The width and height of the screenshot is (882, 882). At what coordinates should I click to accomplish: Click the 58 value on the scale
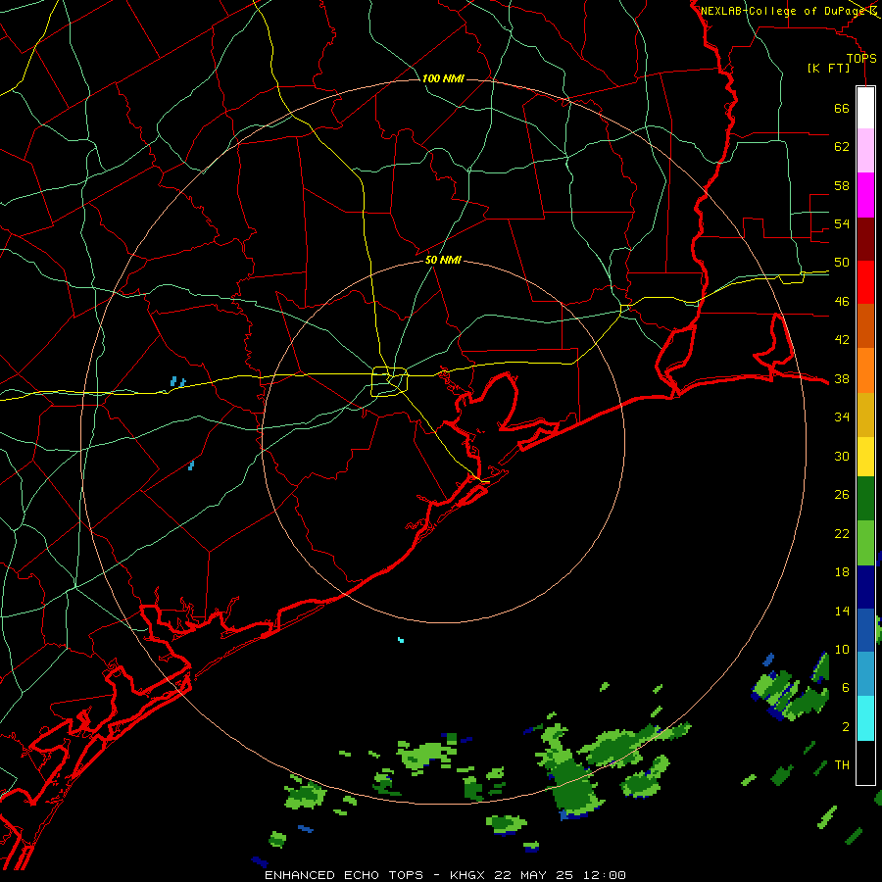click(x=842, y=185)
